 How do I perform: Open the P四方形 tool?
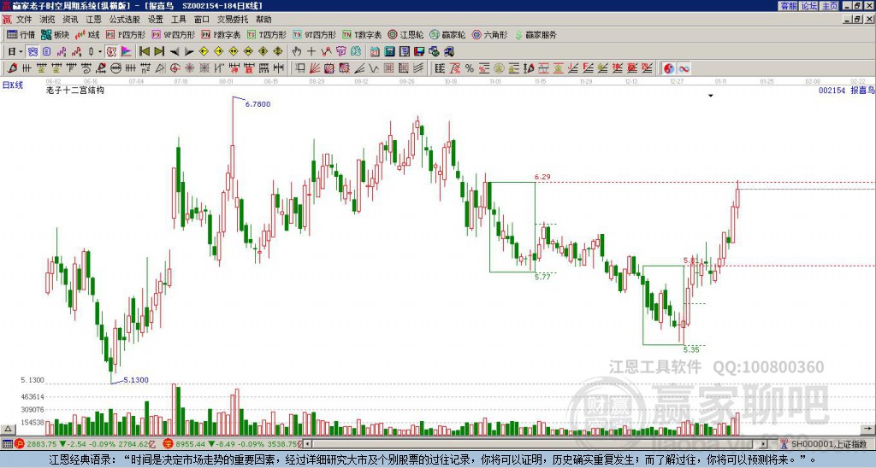(126, 34)
